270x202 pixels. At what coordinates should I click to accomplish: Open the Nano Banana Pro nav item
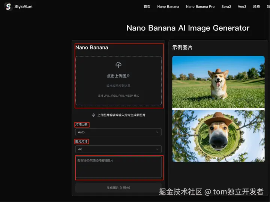click(200, 6)
